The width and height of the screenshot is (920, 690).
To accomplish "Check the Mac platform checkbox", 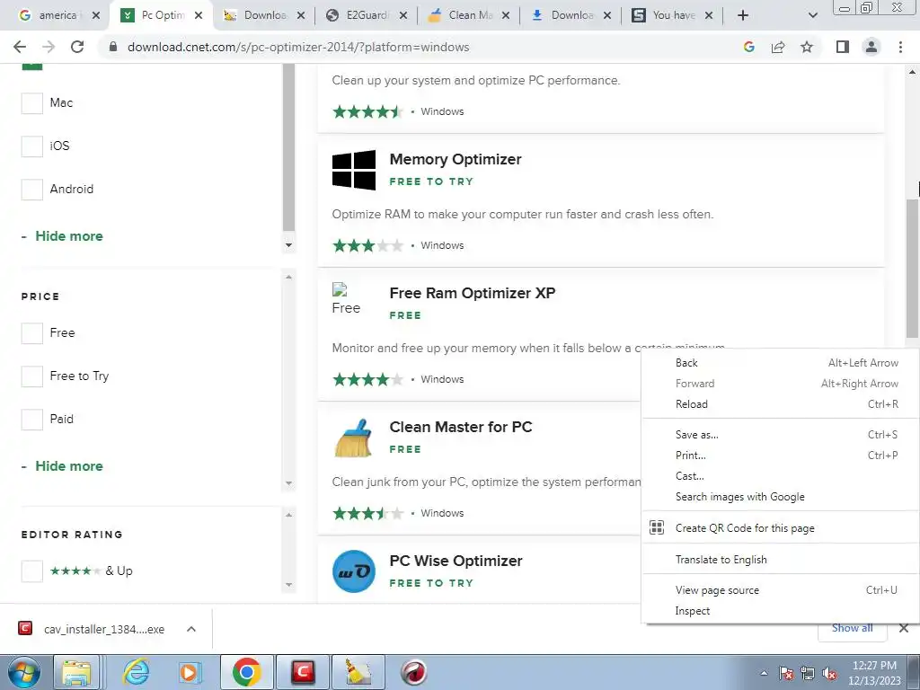I will pos(32,102).
